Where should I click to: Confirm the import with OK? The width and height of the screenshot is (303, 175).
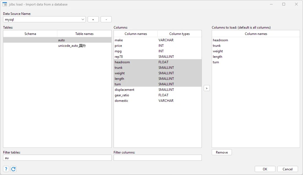point(264,169)
